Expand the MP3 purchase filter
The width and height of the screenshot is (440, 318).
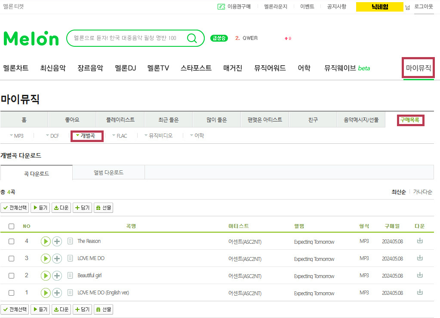point(16,136)
